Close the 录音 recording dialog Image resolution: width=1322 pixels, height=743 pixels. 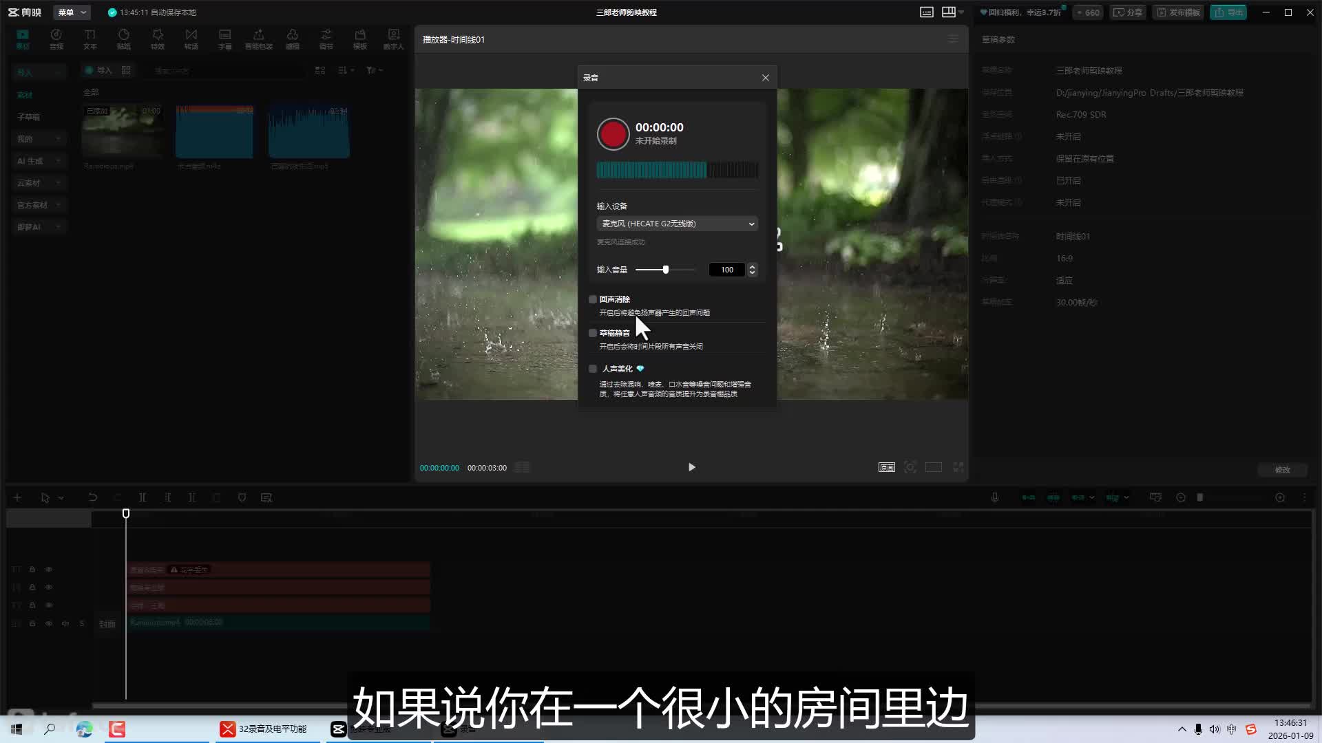765,78
